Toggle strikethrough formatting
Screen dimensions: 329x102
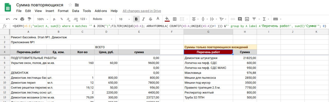pyautogui.click(x=151, y=19)
